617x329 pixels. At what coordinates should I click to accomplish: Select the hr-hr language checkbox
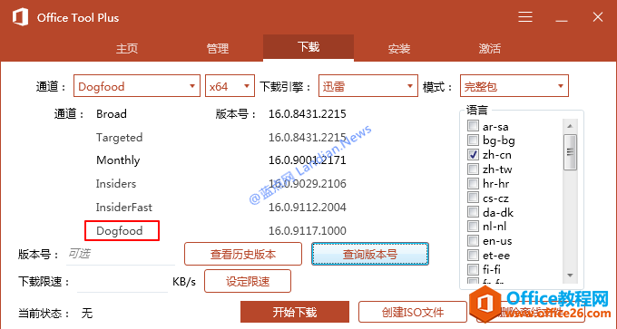point(473,183)
